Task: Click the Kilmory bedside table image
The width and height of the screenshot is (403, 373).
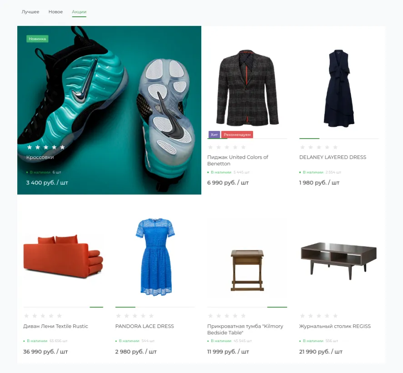Action: pyautogui.click(x=247, y=270)
